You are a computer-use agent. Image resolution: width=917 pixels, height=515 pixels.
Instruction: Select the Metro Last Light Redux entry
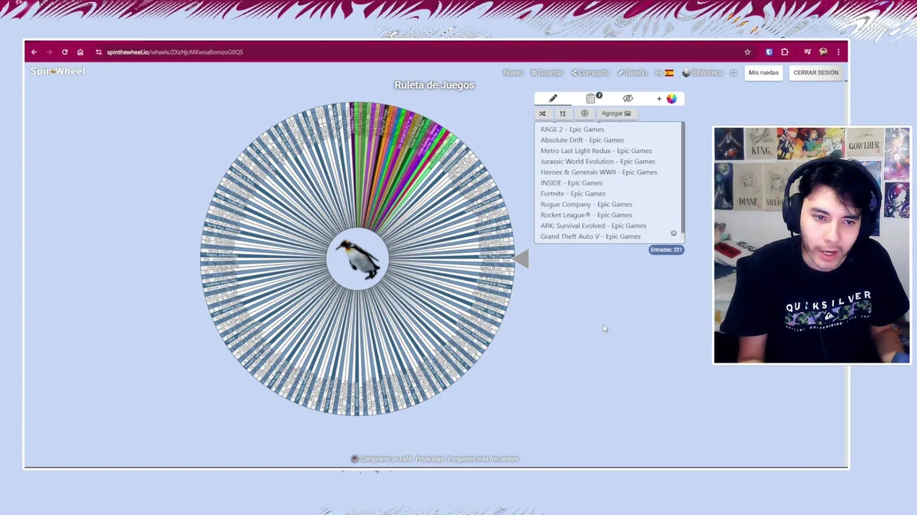click(596, 151)
